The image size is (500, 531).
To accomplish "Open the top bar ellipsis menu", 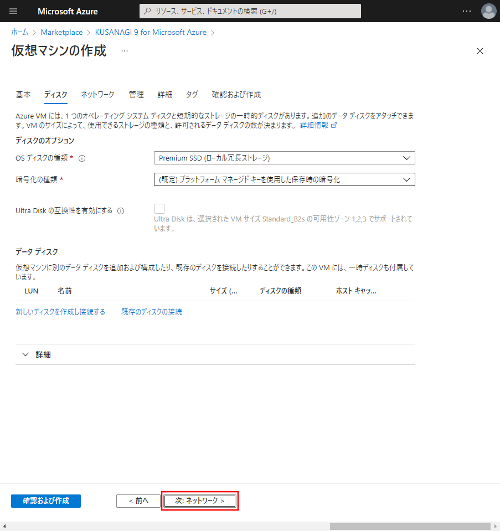I will (467, 11).
